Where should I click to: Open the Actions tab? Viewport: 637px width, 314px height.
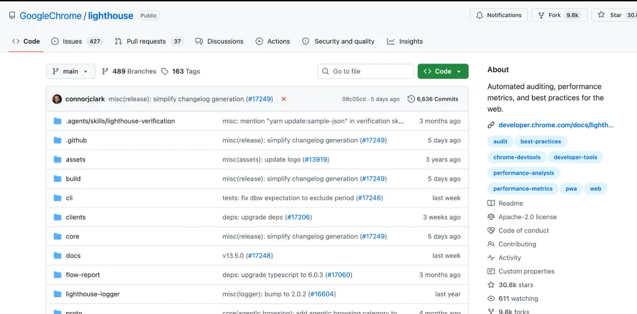pos(272,42)
